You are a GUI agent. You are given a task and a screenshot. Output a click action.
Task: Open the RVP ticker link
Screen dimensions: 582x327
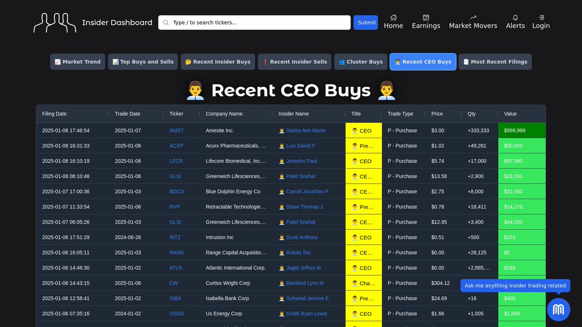click(175, 207)
